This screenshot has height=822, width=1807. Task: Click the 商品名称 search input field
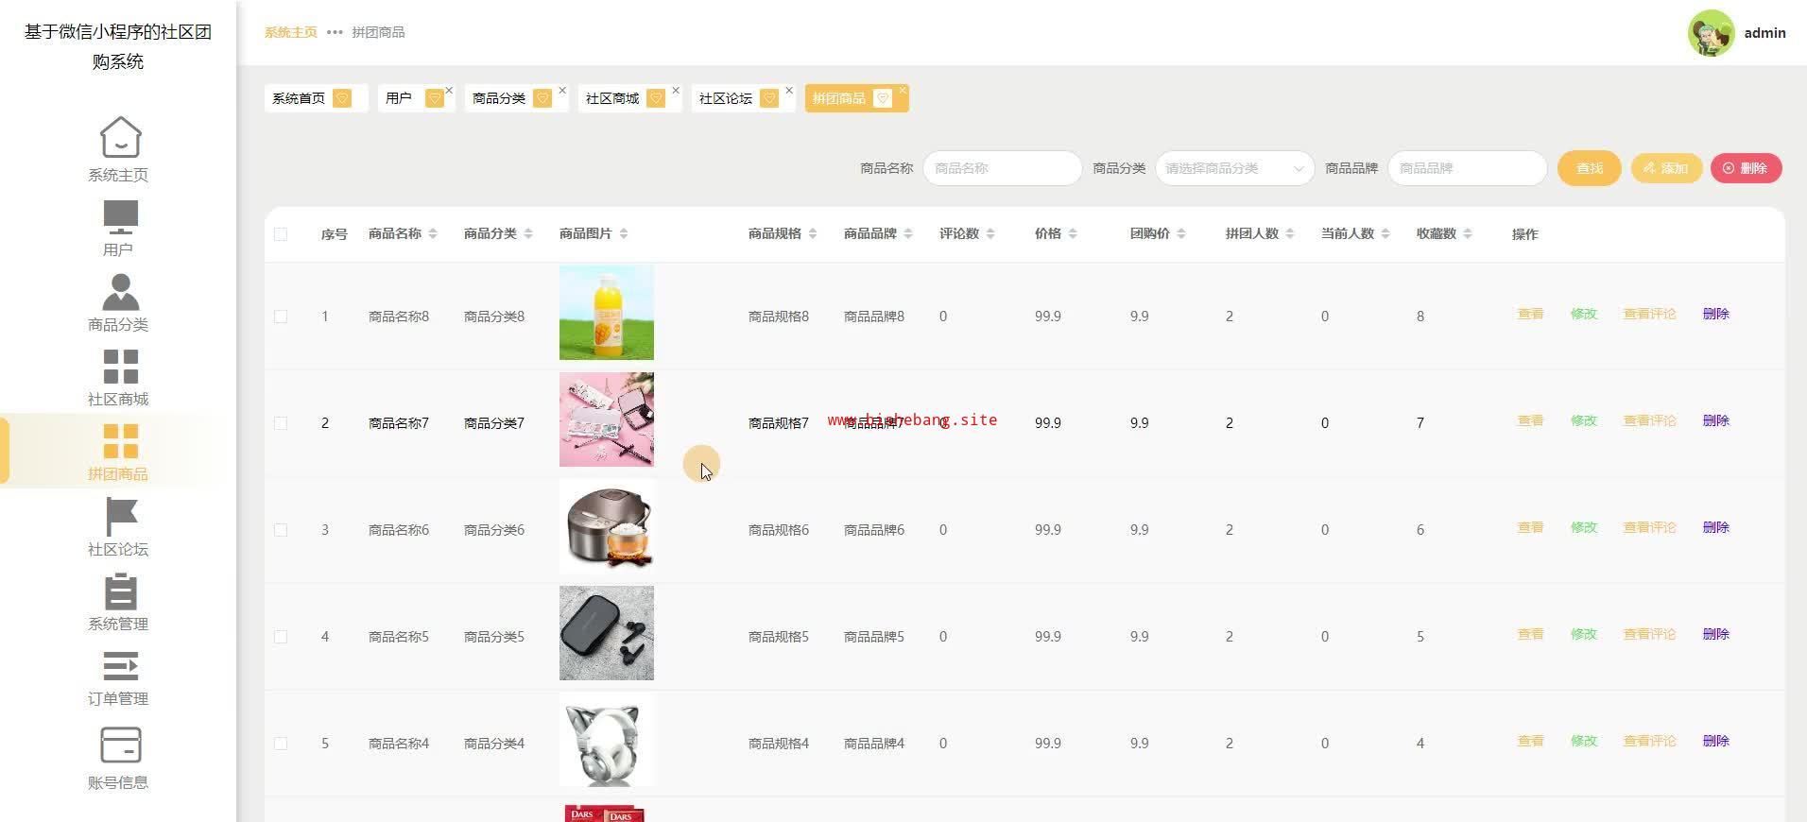tap(1002, 168)
